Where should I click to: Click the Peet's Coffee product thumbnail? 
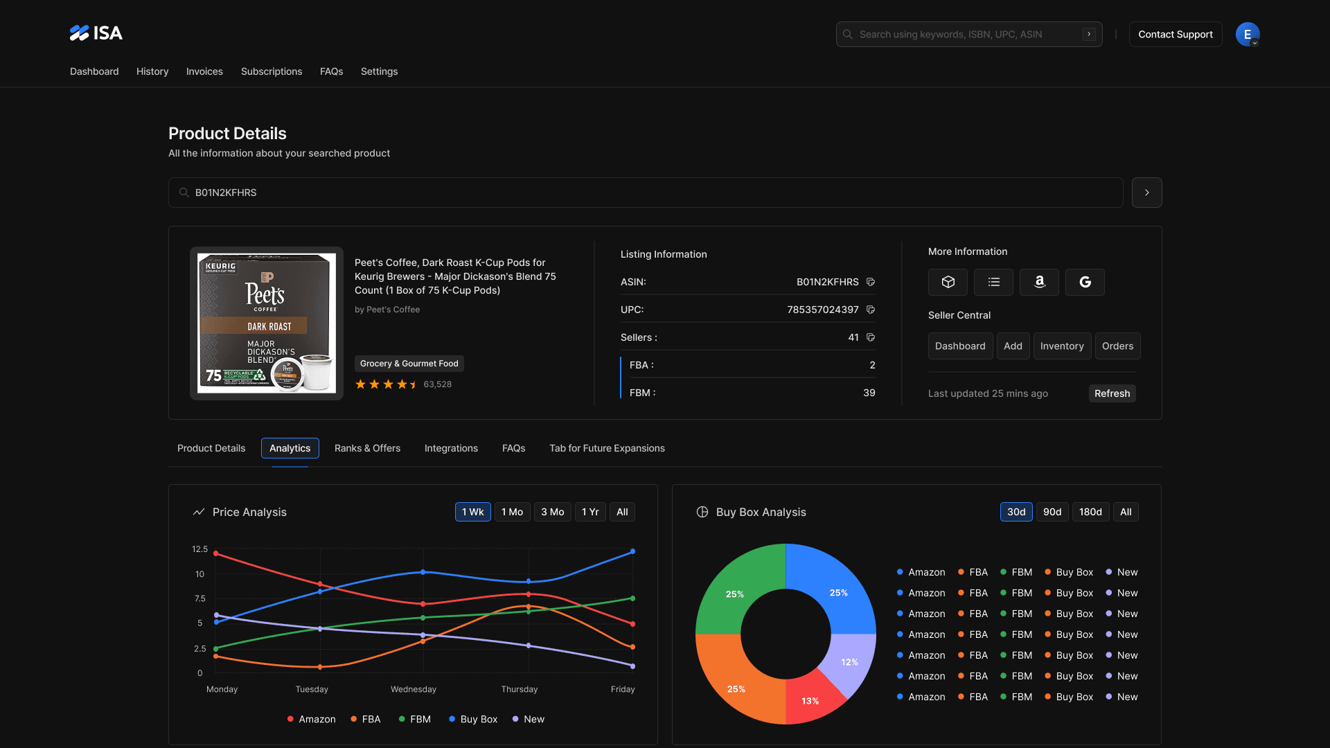[267, 323]
